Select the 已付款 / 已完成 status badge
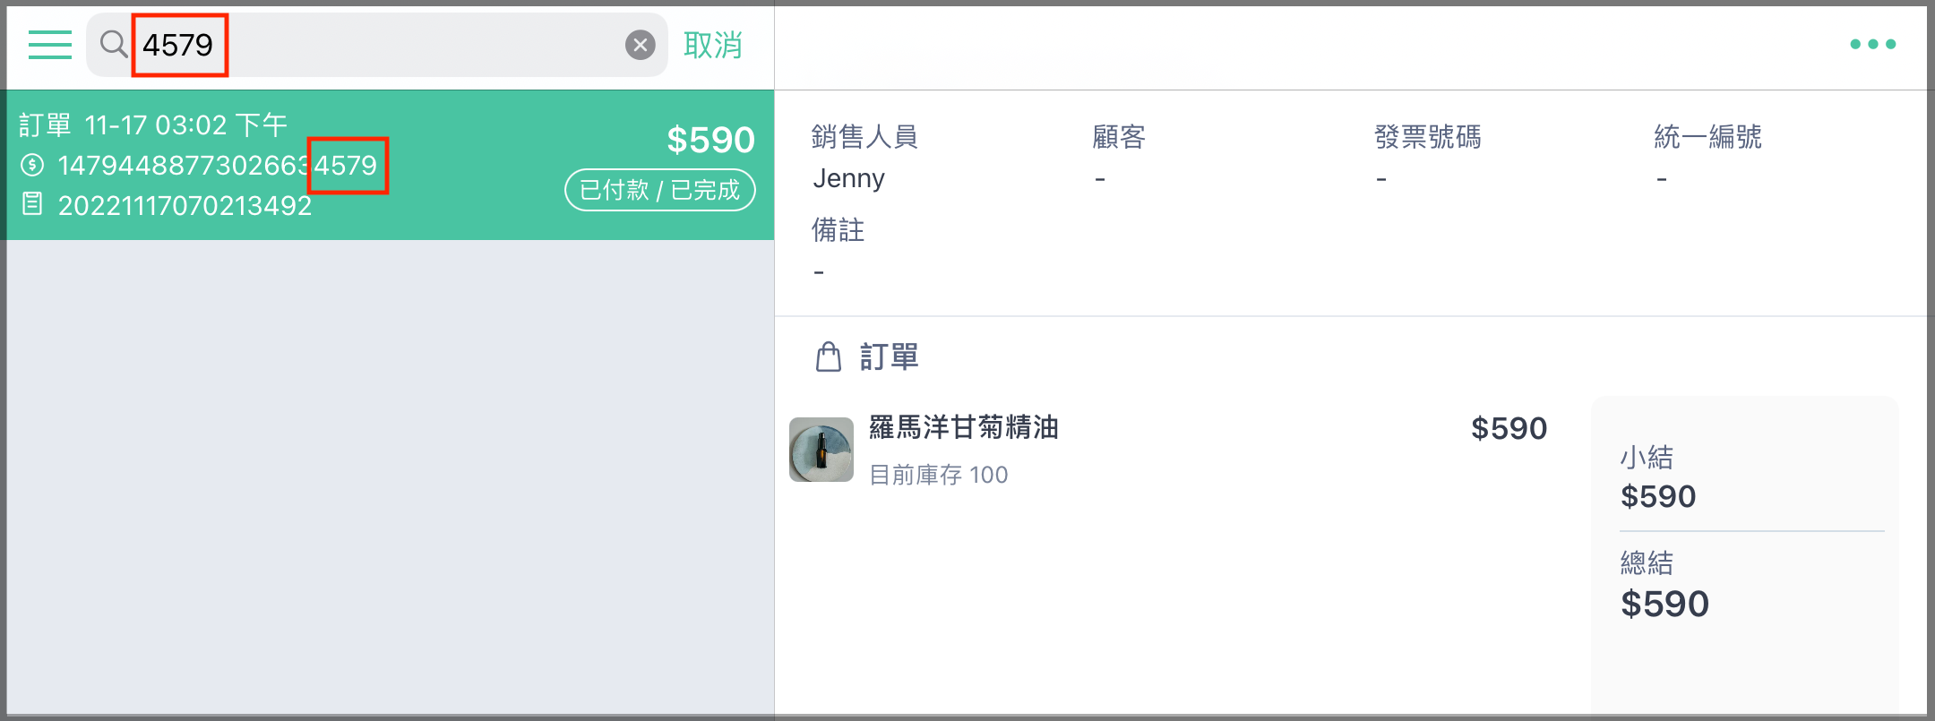The width and height of the screenshot is (1935, 721). pyautogui.click(x=660, y=190)
